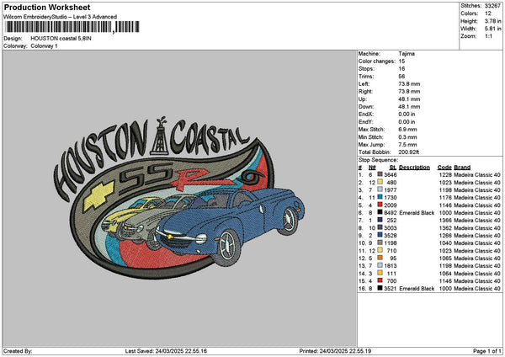
Task: Click the barcode under the worksheet title
Action: pyautogui.click(x=69, y=27)
